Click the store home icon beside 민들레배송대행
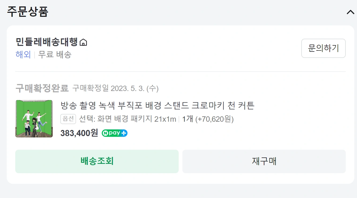357x198 pixels. (x=84, y=42)
